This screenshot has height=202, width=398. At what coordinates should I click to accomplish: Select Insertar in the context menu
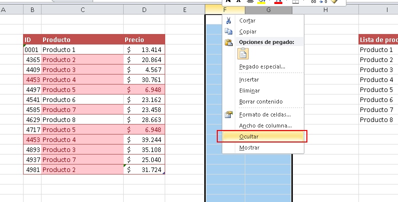pyautogui.click(x=249, y=80)
